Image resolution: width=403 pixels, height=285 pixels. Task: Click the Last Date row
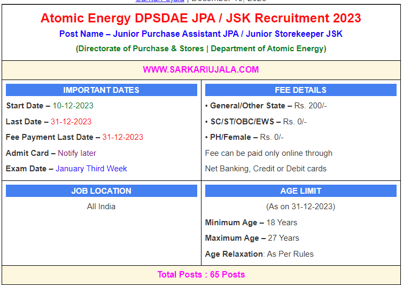point(49,122)
